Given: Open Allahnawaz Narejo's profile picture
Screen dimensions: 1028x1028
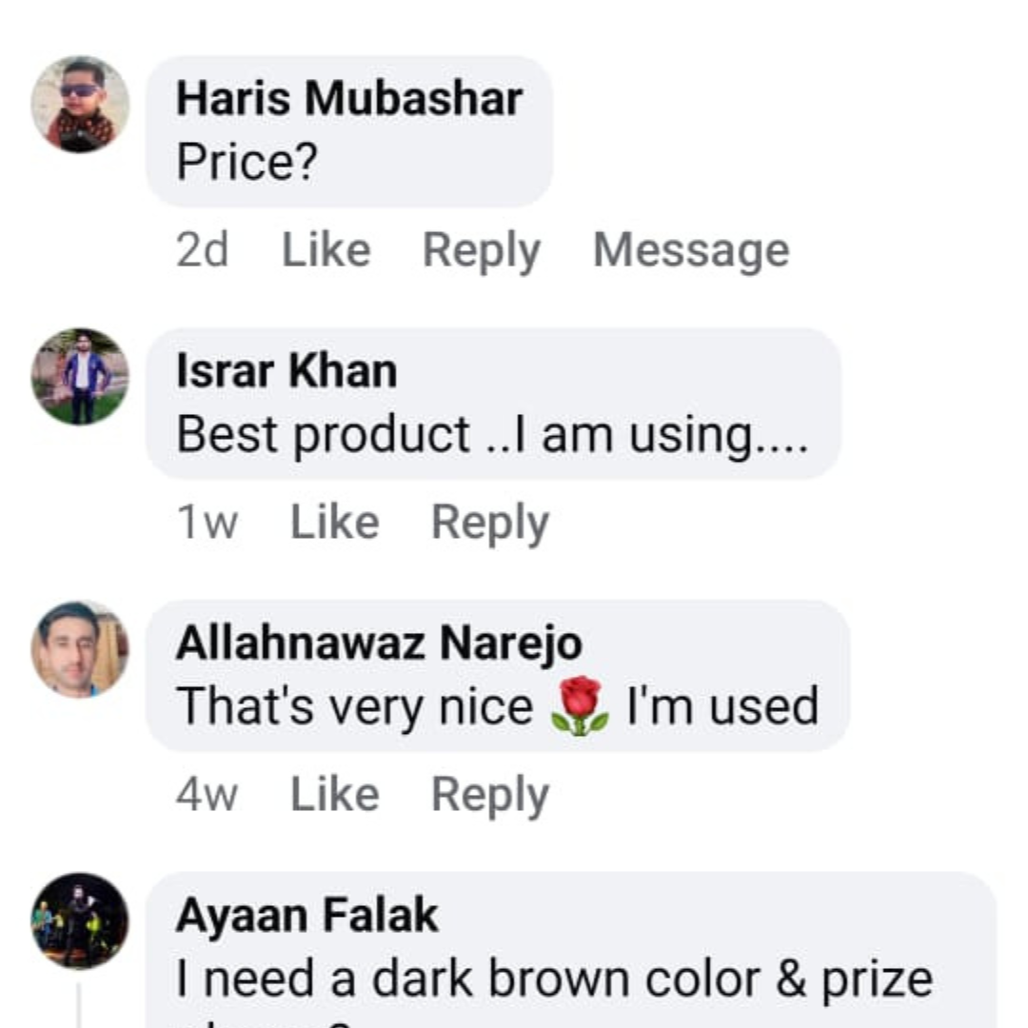Looking at the screenshot, I should pos(80,649).
